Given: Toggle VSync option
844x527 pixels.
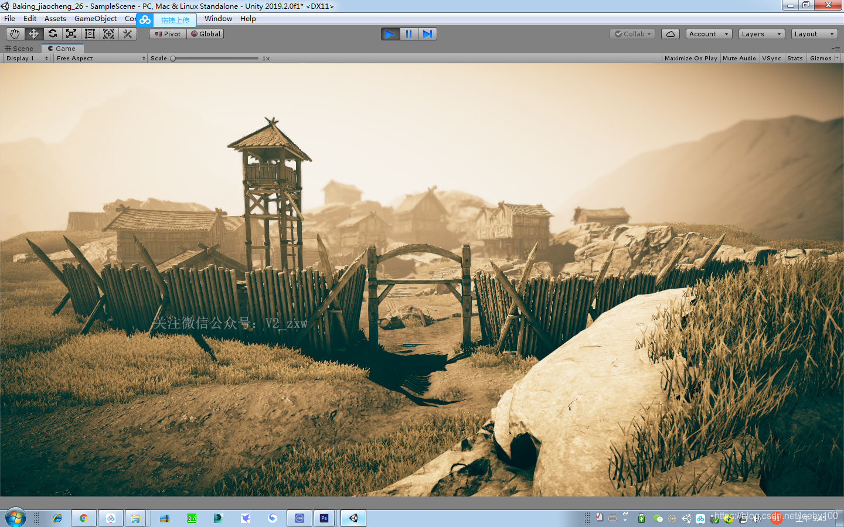Looking at the screenshot, I should tap(772, 59).
